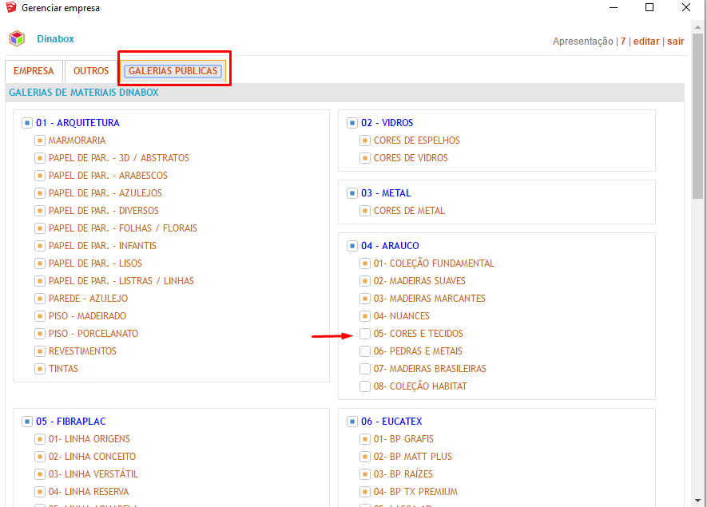This screenshot has width=707, height=507.
Task: Uncheck the PAPEL DE PAR. - DIVERSOS checkbox
Action: tap(40, 211)
